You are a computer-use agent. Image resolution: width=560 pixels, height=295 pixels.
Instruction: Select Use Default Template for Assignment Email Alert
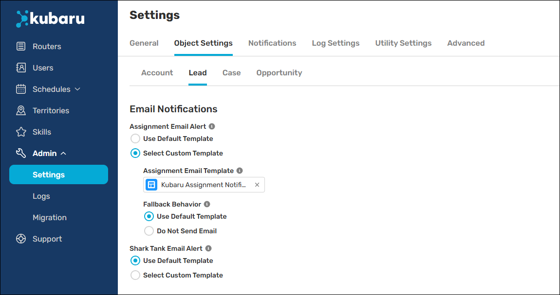(x=135, y=139)
